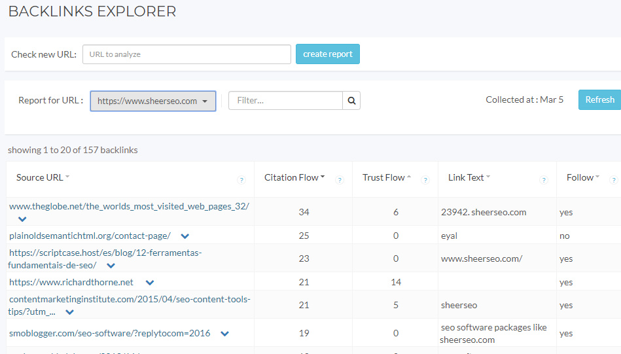This screenshot has width=621, height=354.
Task: Open smoblogger.com/seo-software link
Action: coord(110,333)
